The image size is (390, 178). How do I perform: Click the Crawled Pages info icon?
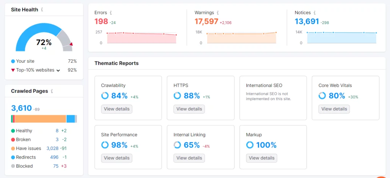tap(52, 91)
